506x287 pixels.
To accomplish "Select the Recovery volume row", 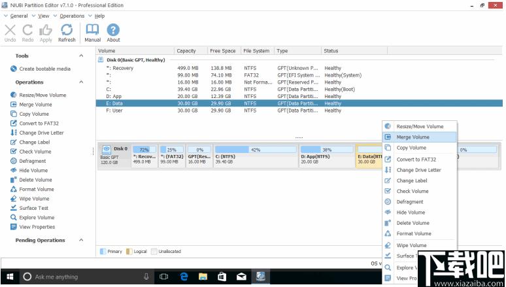I will (299, 68).
